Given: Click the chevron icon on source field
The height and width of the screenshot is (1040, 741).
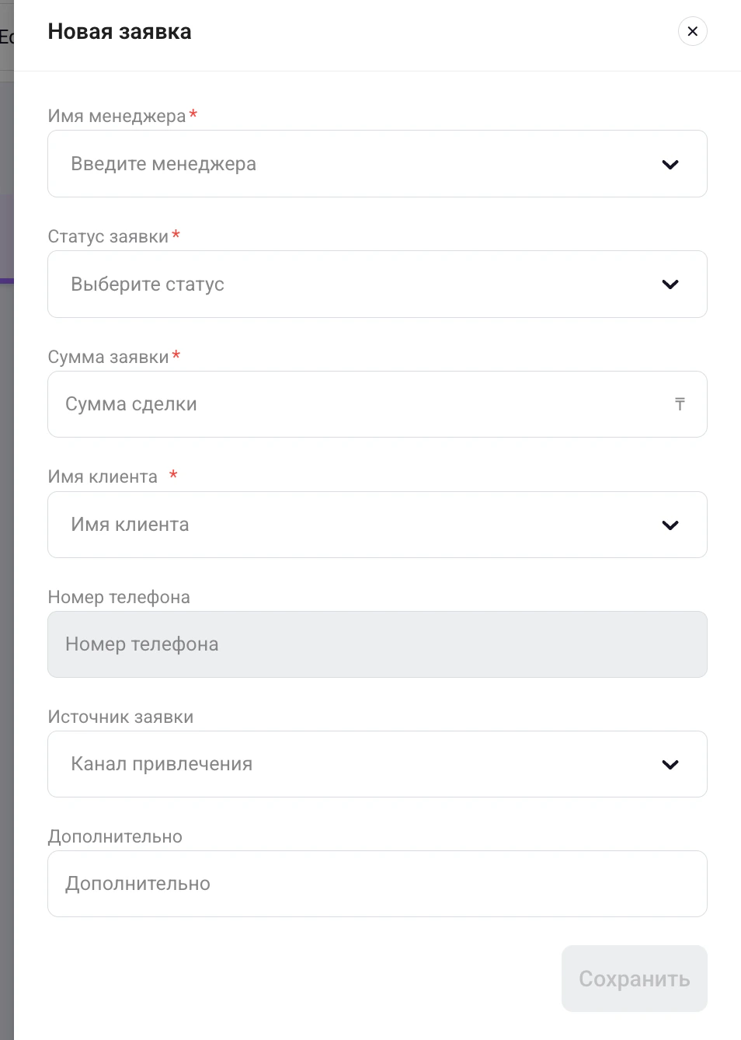Looking at the screenshot, I should point(670,764).
